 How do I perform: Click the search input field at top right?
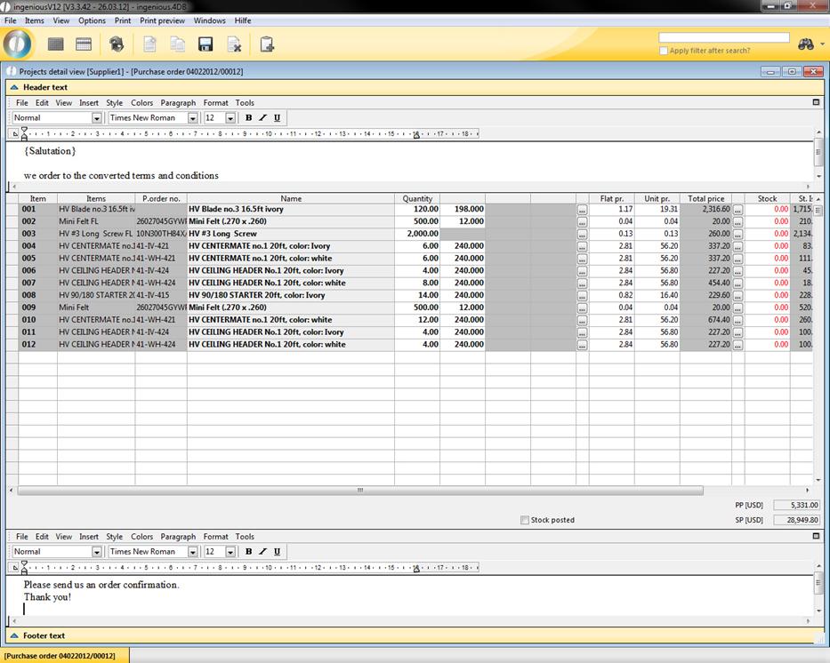point(723,38)
